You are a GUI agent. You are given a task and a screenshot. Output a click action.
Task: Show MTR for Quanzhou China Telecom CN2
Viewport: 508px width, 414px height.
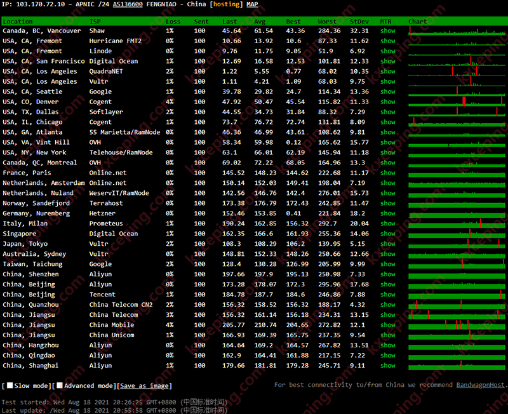(x=388, y=305)
